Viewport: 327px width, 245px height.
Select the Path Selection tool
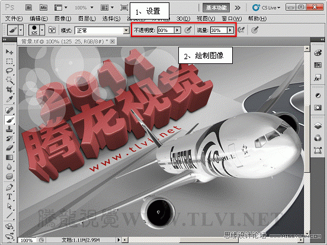tap(9, 206)
